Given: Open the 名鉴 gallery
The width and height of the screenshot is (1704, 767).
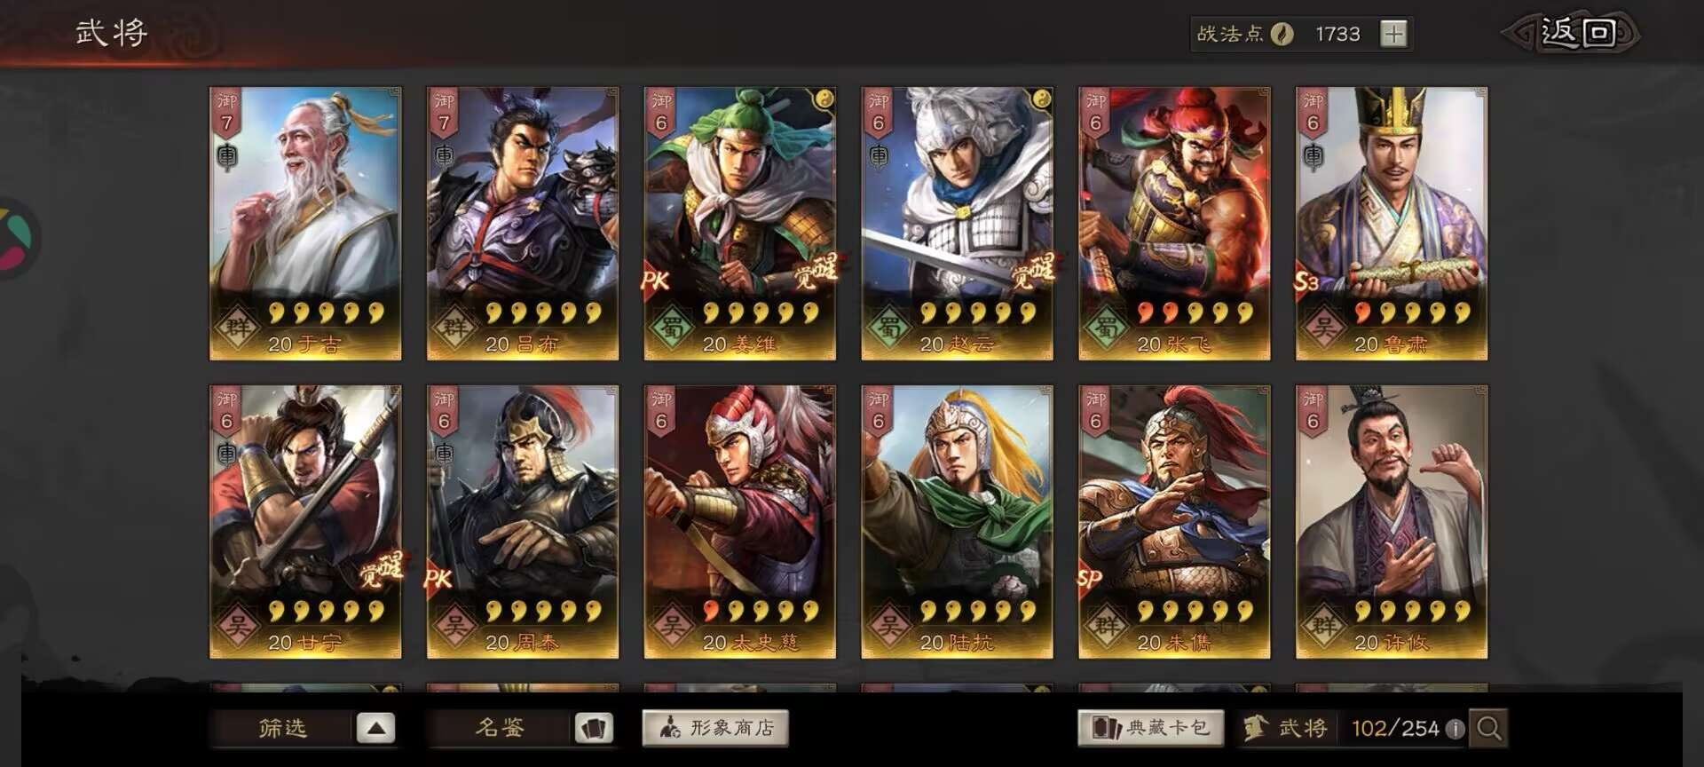Looking at the screenshot, I should pyautogui.click(x=500, y=728).
